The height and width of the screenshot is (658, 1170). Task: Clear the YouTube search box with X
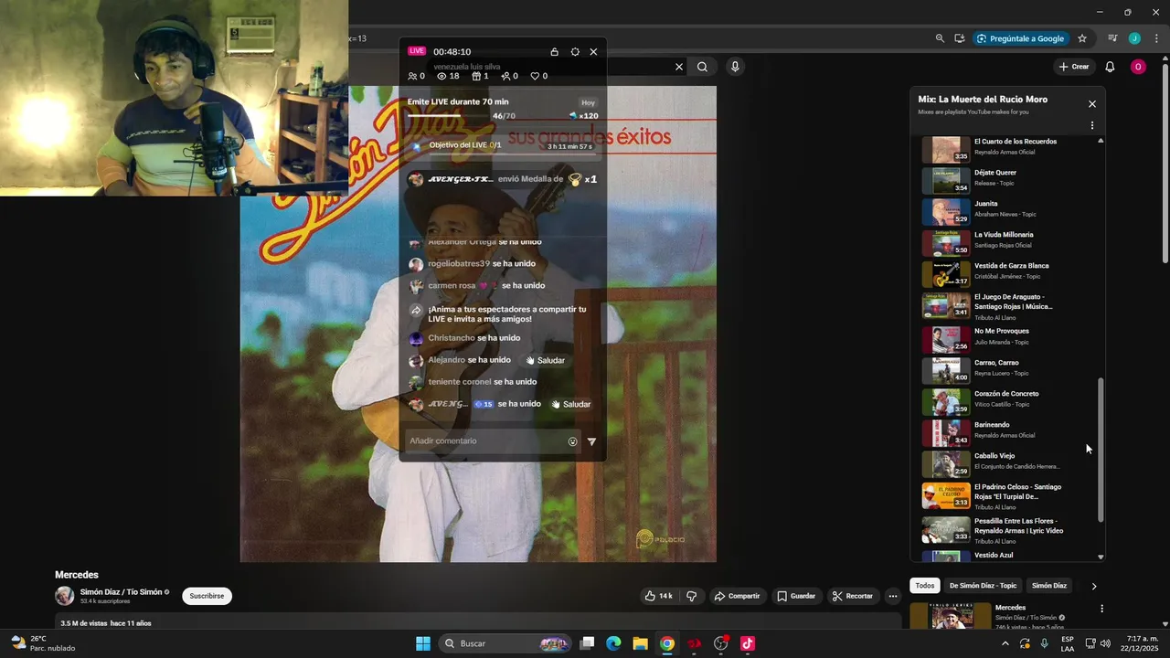click(x=679, y=67)
